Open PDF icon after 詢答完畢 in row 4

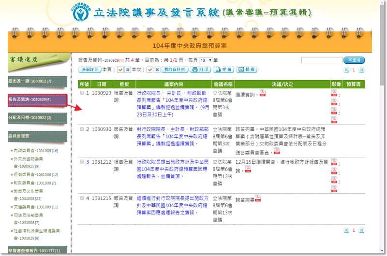click(x=258, y=198)
